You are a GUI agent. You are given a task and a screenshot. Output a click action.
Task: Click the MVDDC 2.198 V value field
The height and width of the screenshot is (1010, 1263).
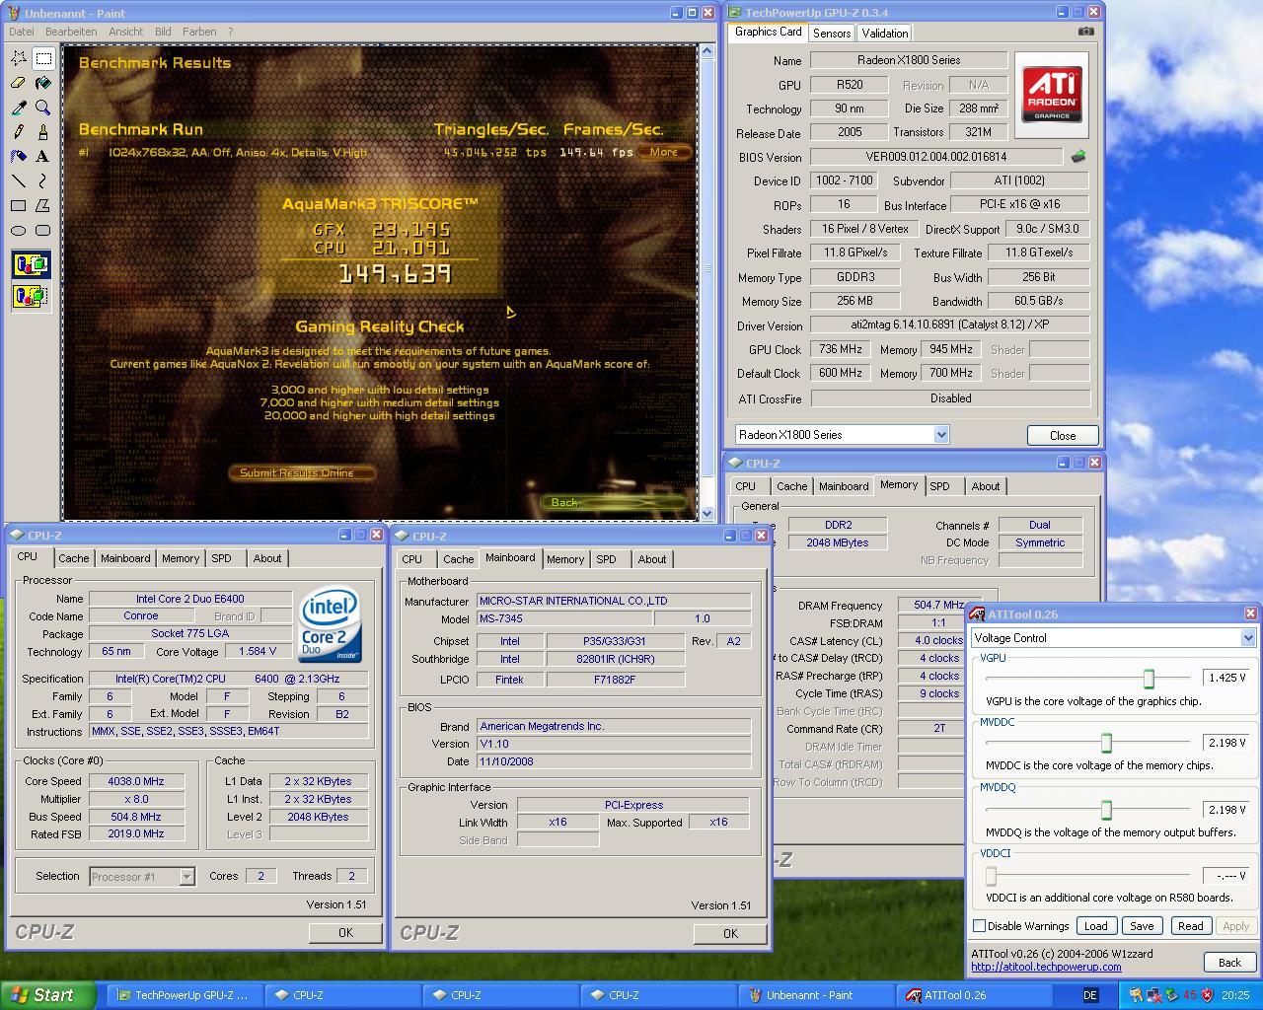1226,742
